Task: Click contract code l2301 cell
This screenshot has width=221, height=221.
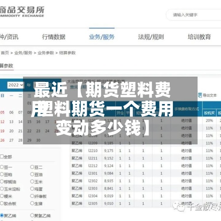Action: (x=93, y=173)
